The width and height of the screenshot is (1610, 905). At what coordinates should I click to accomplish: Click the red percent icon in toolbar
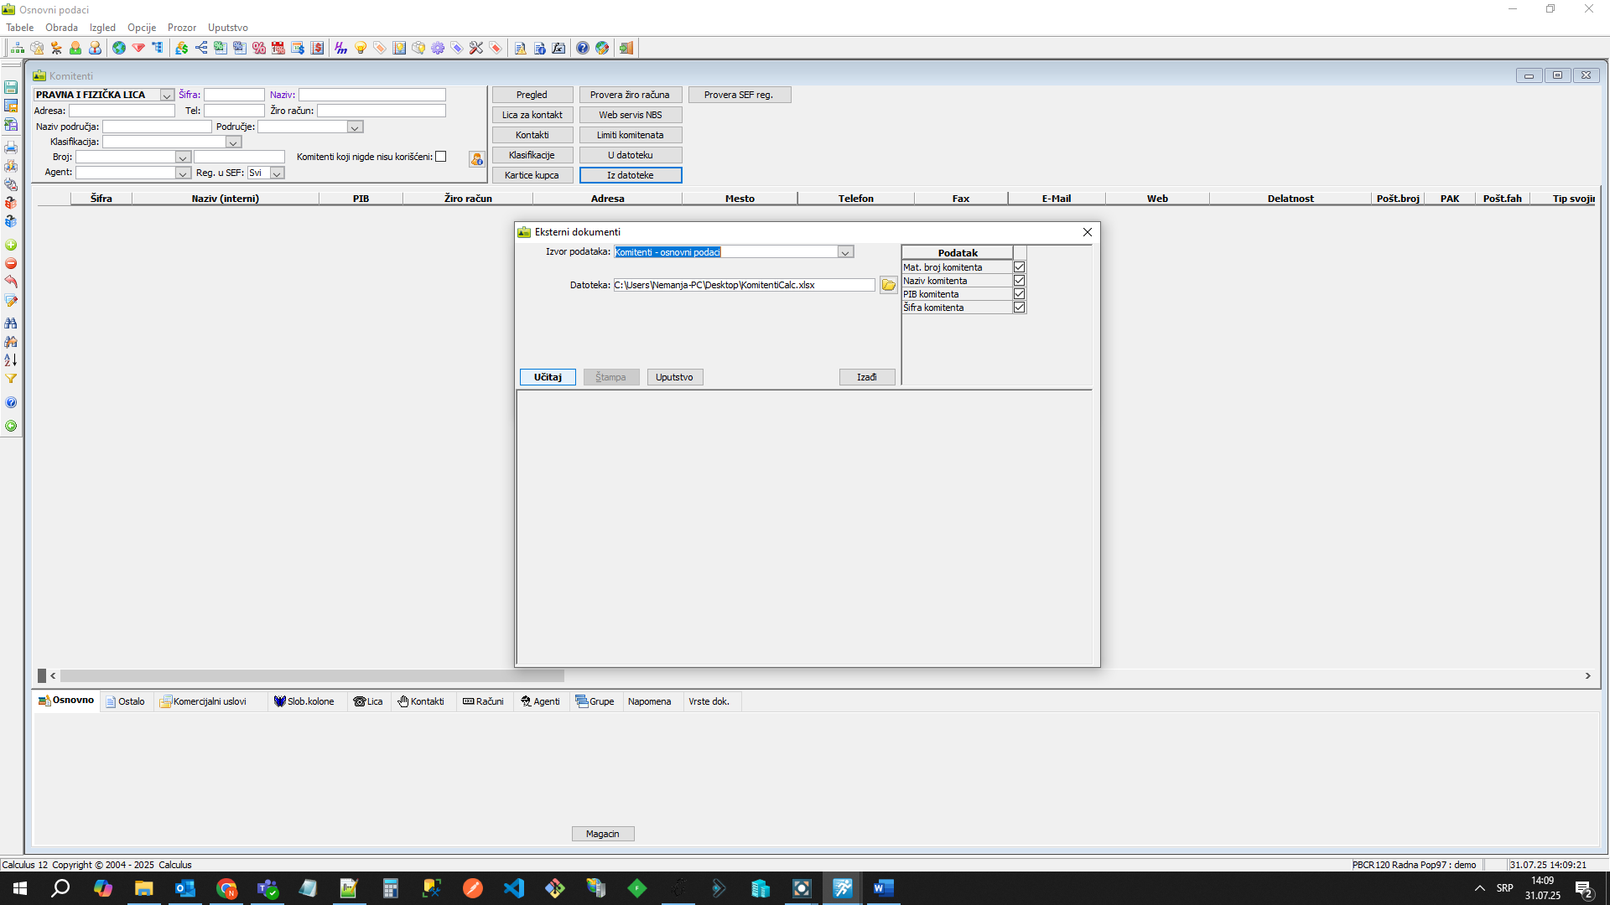[259, 49]
